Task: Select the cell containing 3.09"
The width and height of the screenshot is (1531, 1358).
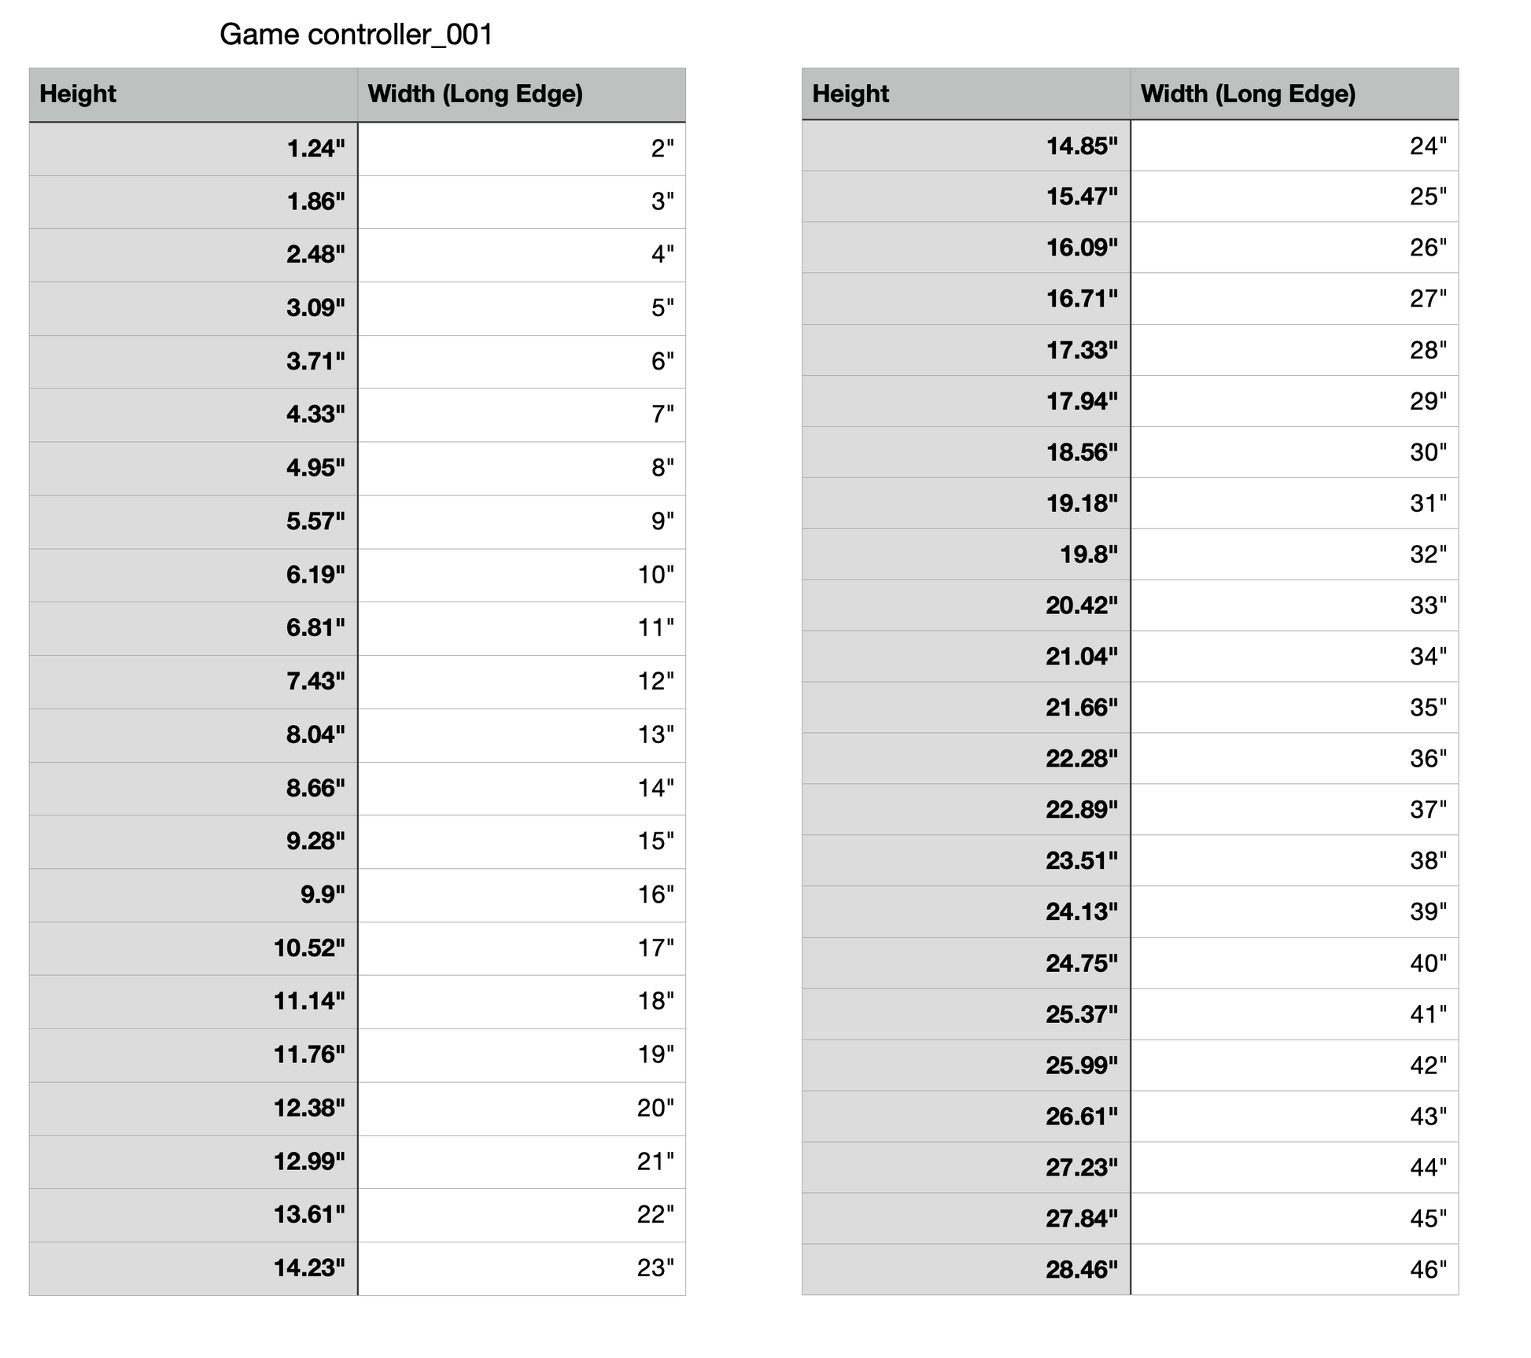Action: (x=193, y=308)
